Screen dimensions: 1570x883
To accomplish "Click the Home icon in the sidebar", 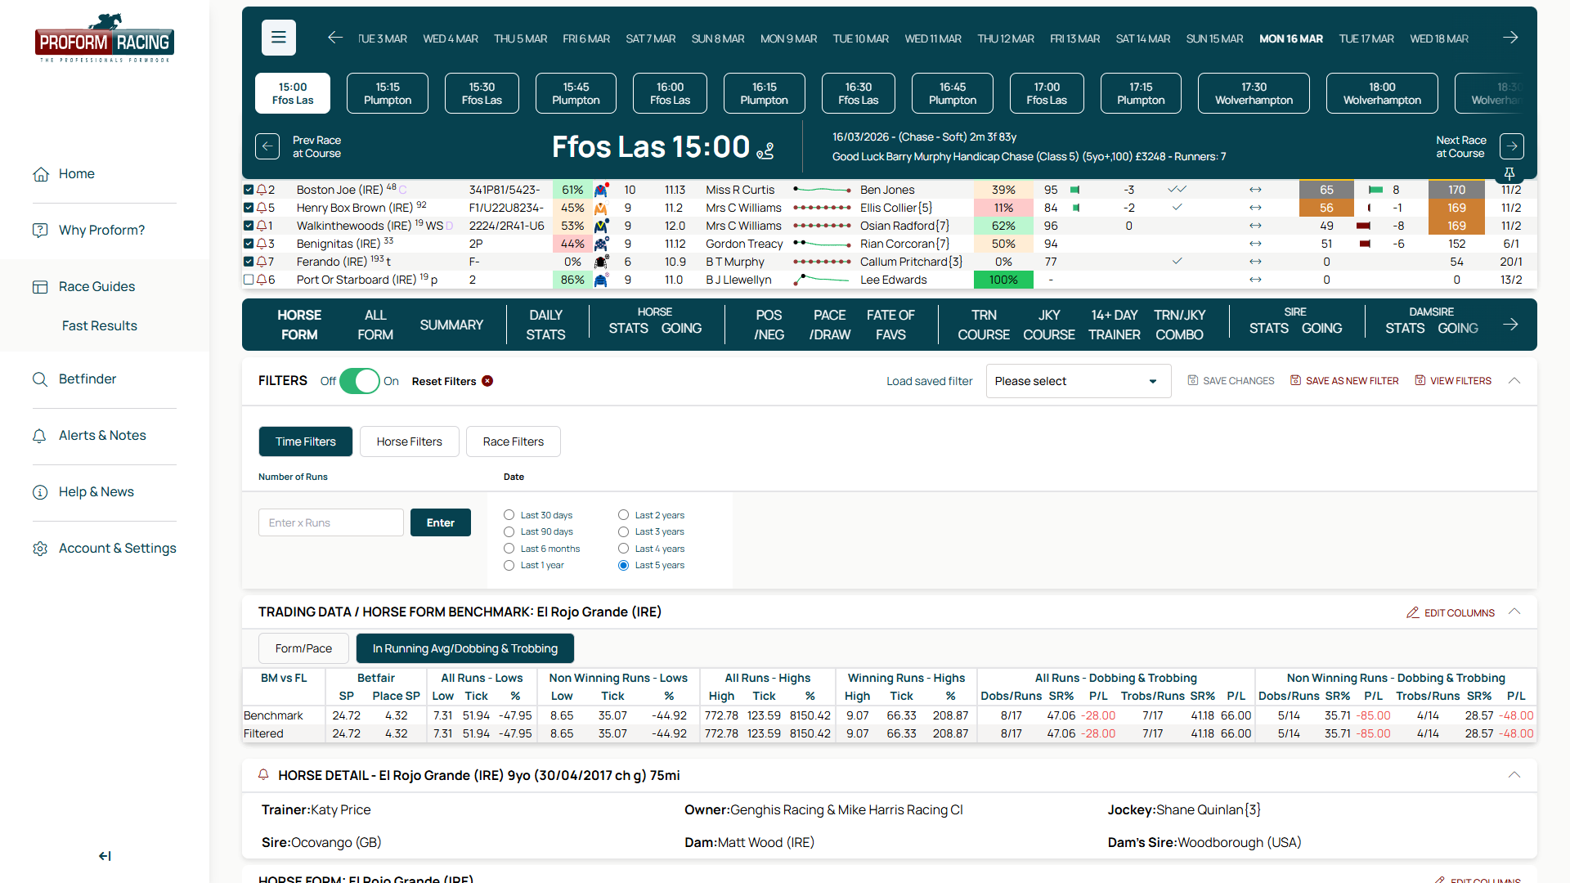I will click(40, 174).
